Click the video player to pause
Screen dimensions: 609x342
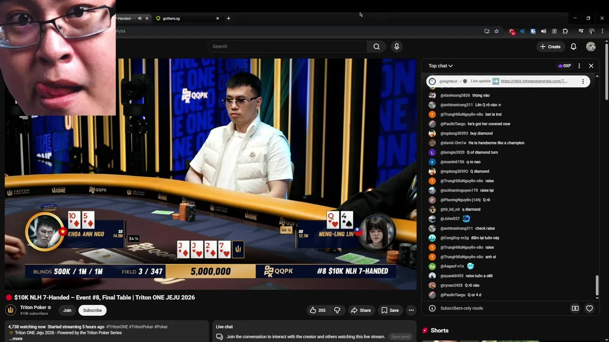click(211, 174)
